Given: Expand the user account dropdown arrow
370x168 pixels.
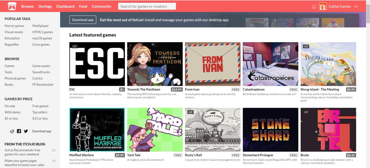Looking at the screenshot, I should pyautogui.click(x=356, y=6).
